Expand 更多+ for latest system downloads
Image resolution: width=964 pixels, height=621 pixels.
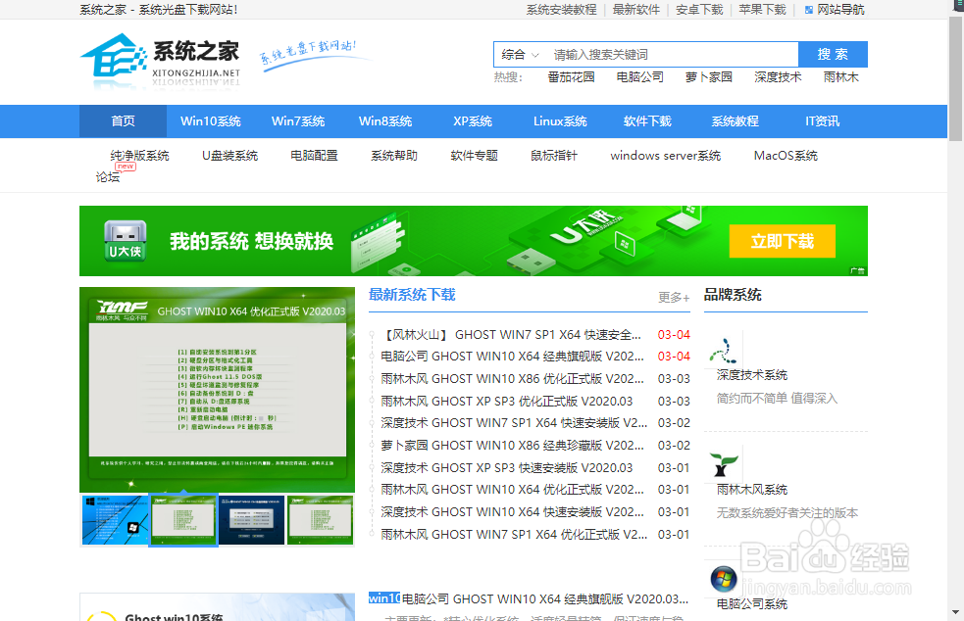pyautogui.click(x=674, y=298)
